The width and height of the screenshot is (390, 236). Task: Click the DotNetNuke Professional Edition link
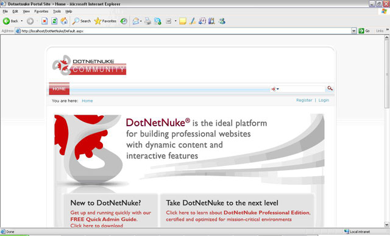(x=267, y=213)
